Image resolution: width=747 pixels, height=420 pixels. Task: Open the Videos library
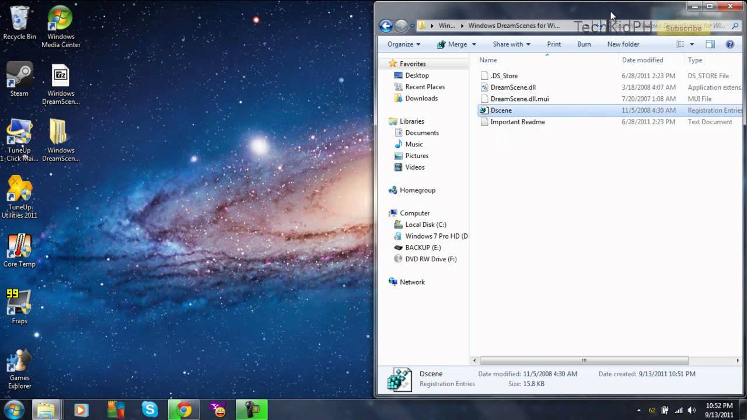(415, 167)
